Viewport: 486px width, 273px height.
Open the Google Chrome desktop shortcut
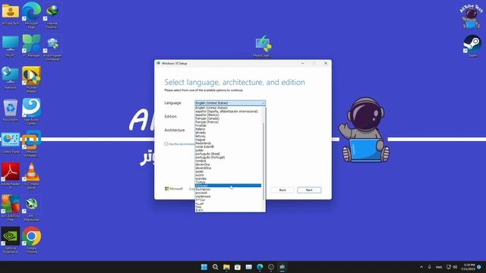tap(31, 240)
